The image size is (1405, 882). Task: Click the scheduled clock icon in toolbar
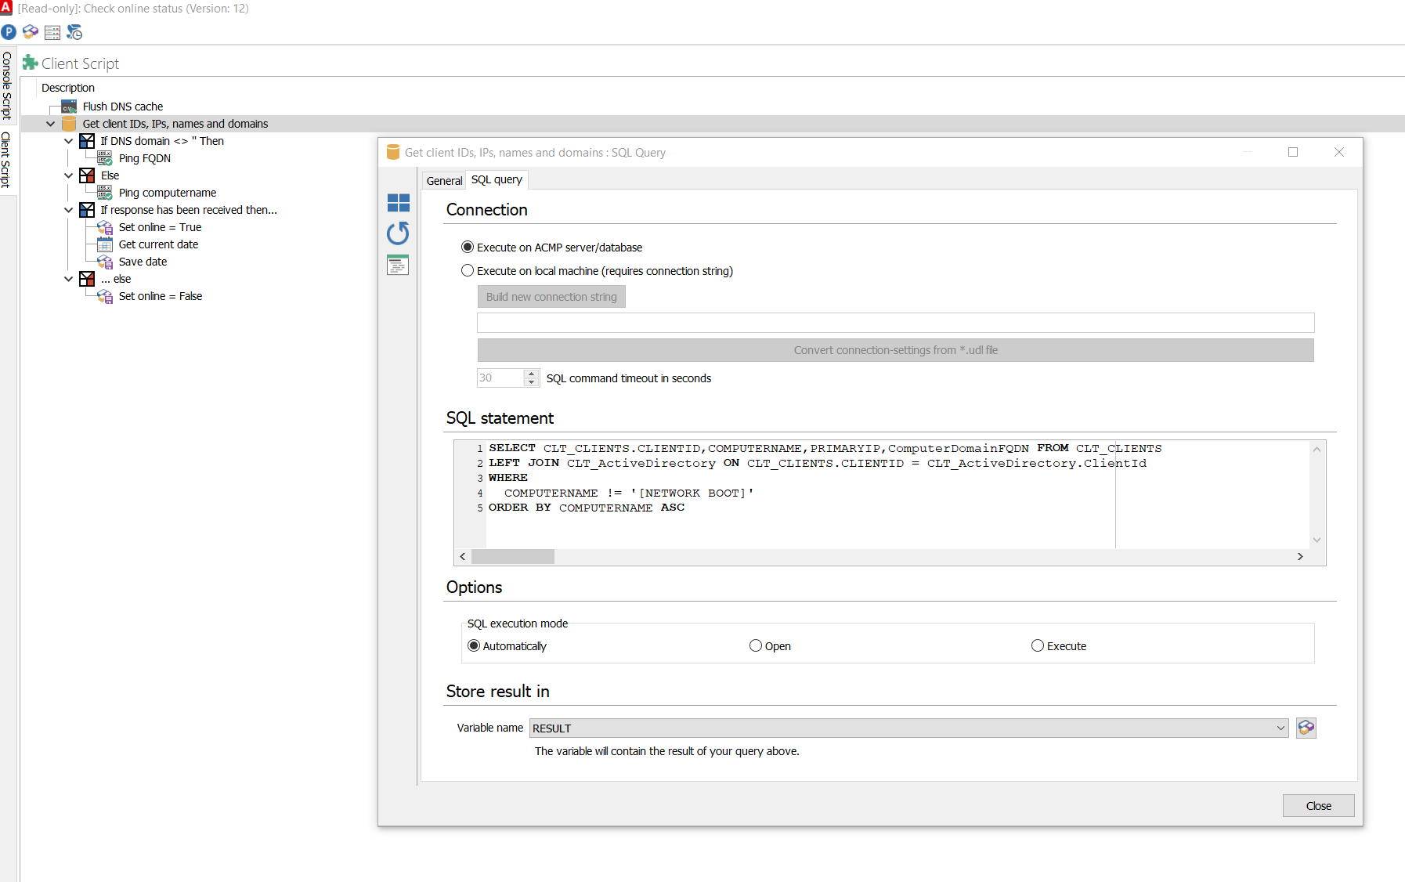click(x=74, y=32)
